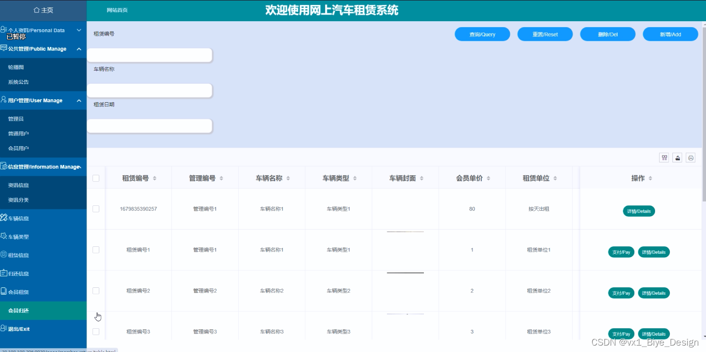
Task: Check the 租赁编号1 row checkbox
Action: pos(96,250)
